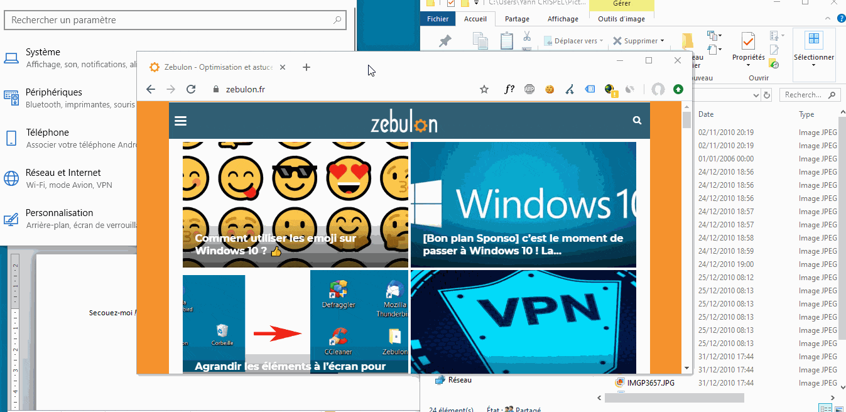The image size is (846, 412).
Task: Click the Explorer search box
Action: 810,95
